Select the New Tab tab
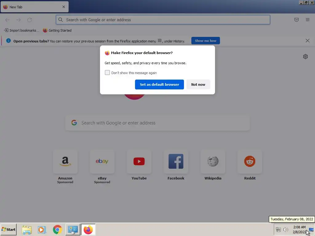Screen dimensions: 315x236 click(x=34, y=7)
